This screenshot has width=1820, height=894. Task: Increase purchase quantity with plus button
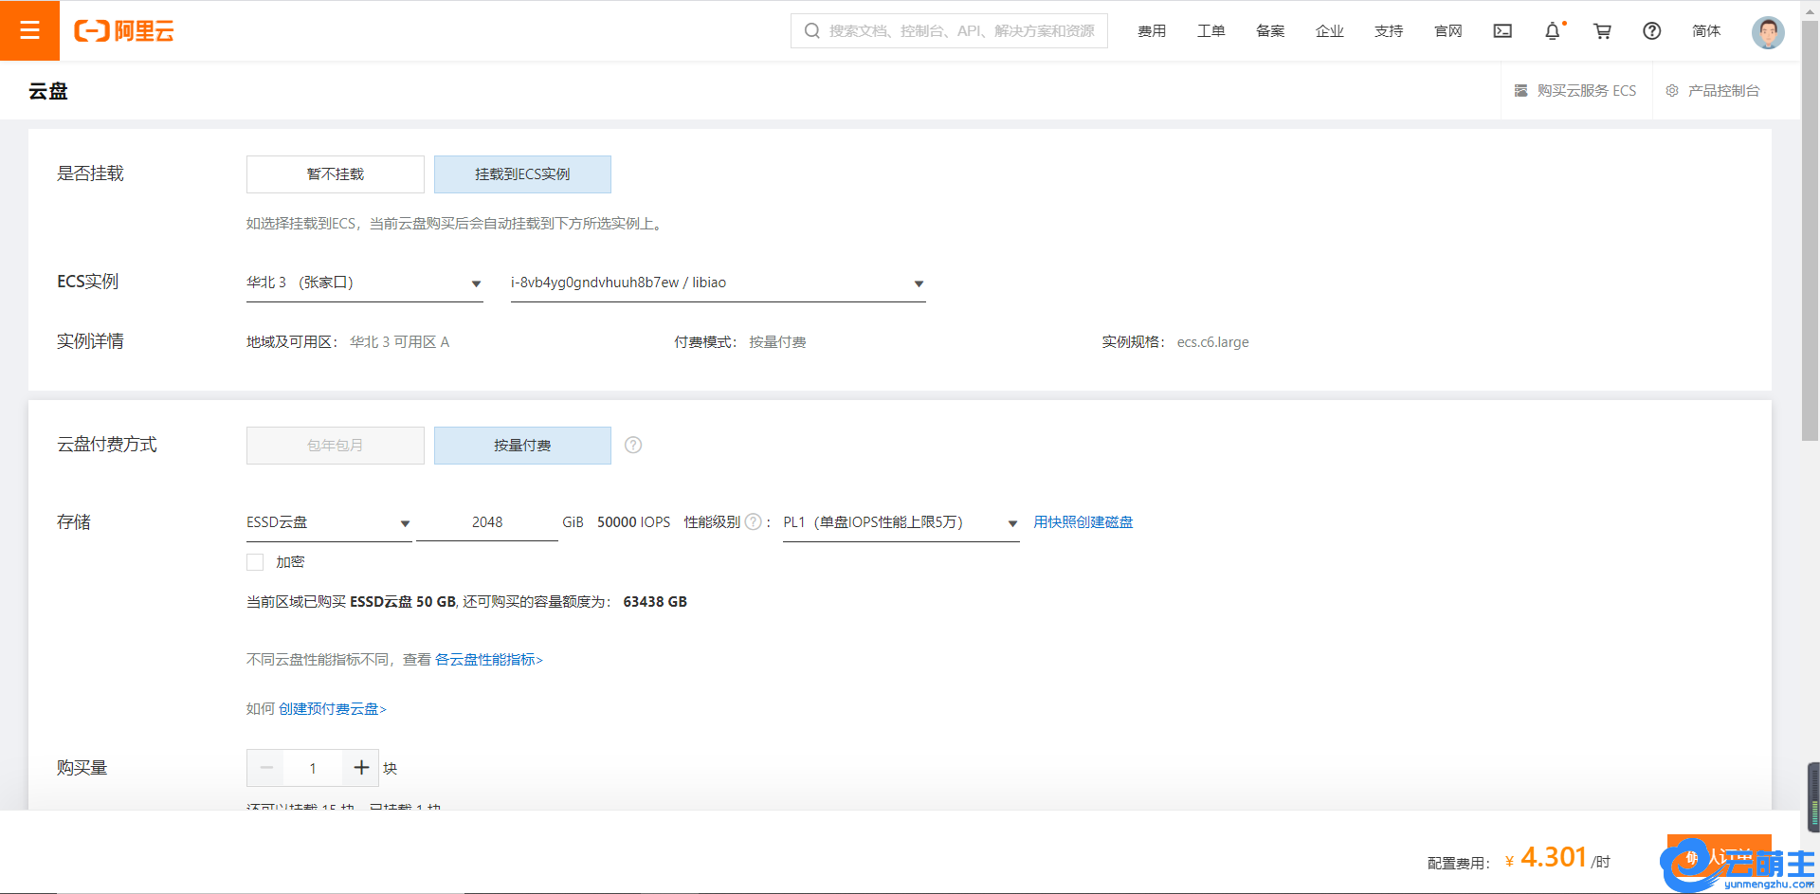[x=361, y=768]
